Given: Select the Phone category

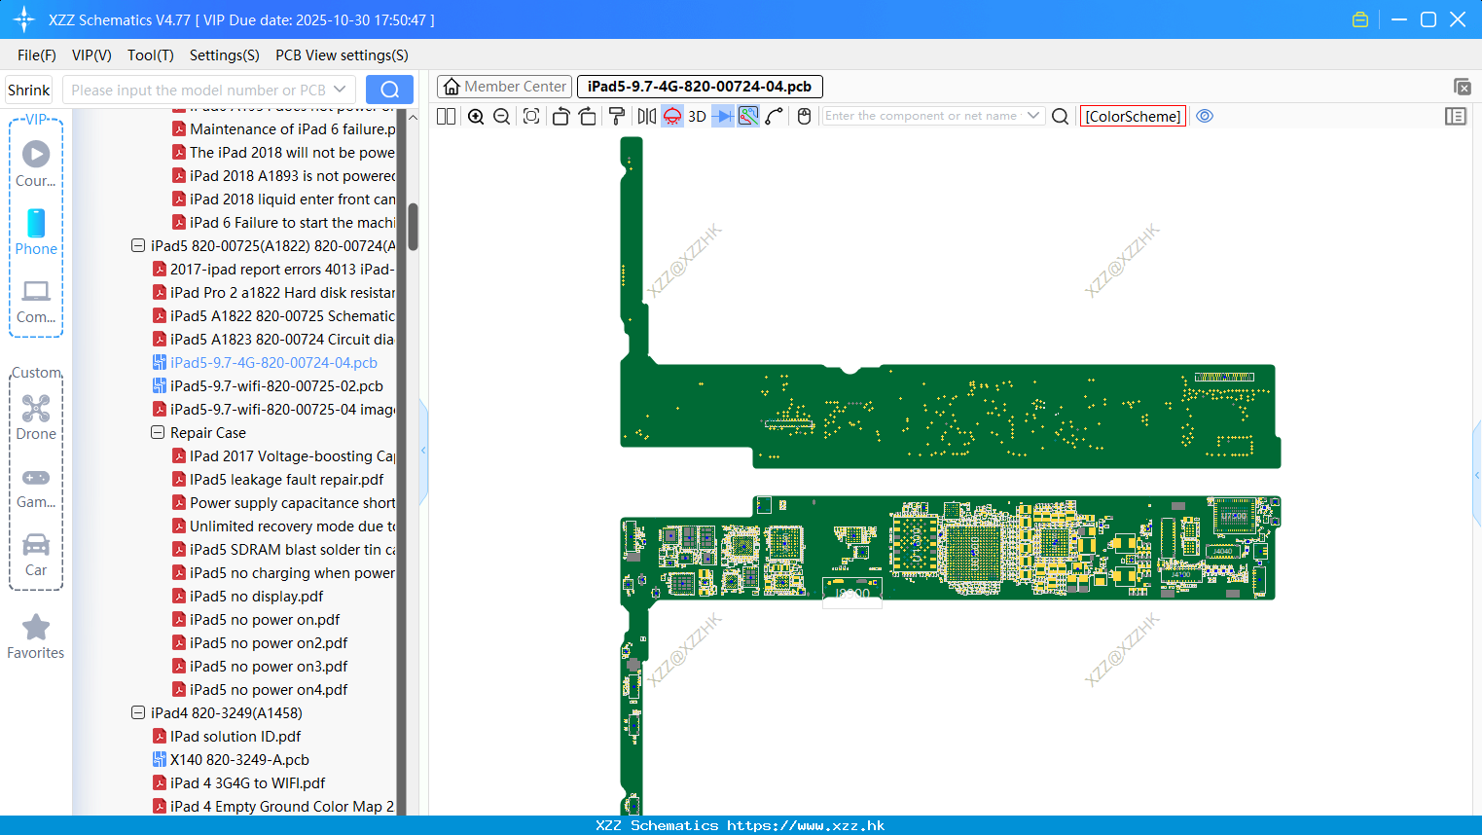Looking at the screenshot, I should click(36, 232).
